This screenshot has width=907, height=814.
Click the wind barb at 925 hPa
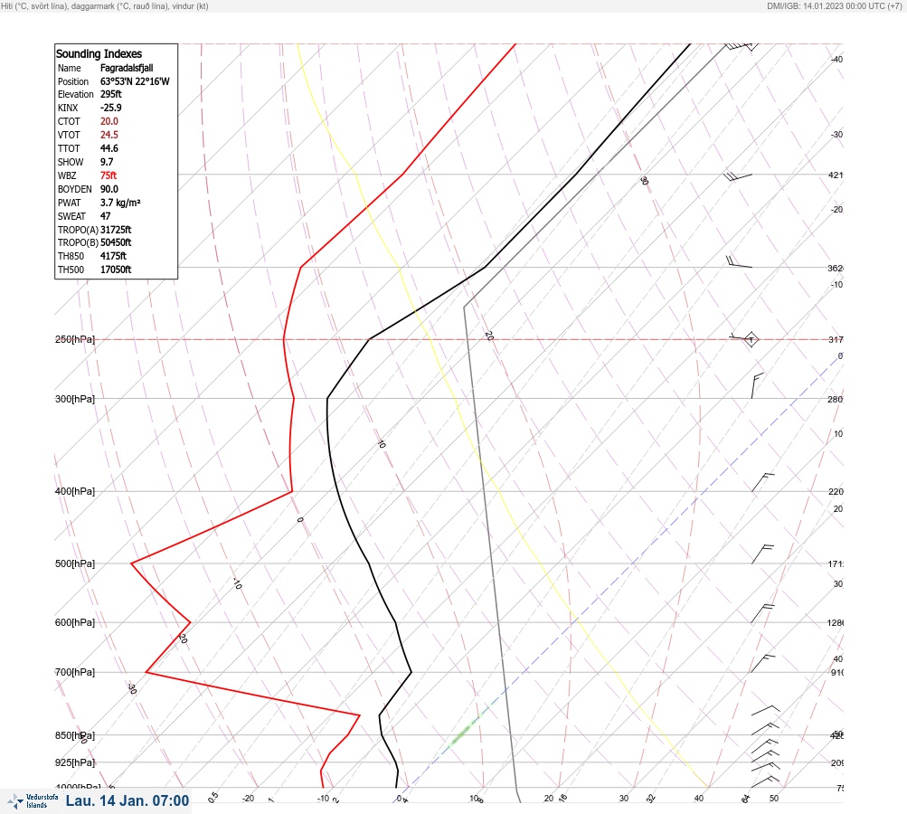click(765, 756)
